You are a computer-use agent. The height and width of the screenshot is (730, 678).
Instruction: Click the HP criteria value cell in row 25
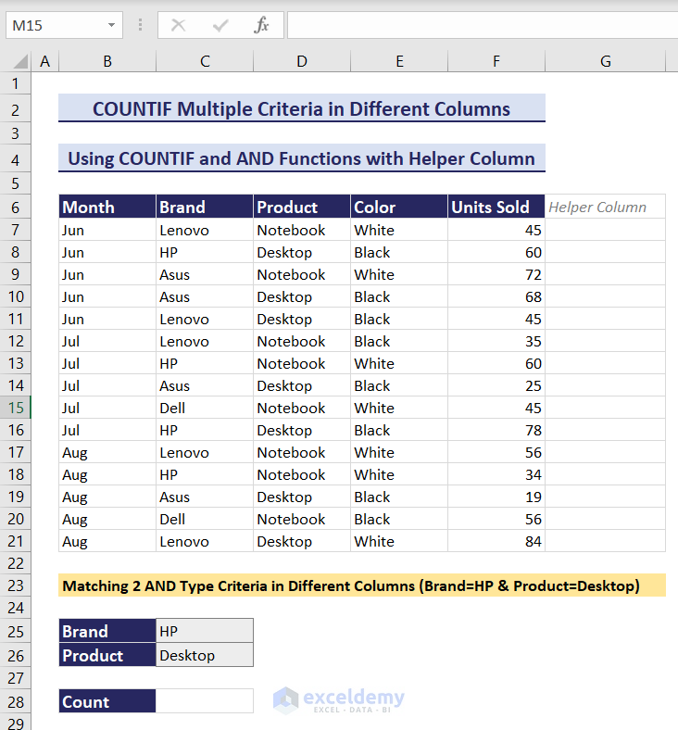[x=205, y=631]
